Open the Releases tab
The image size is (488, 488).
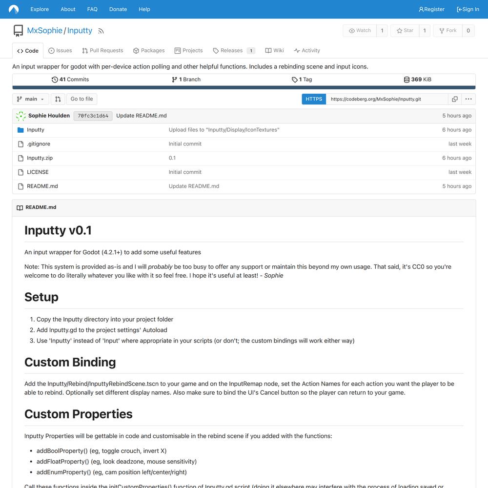coord(234,50)
